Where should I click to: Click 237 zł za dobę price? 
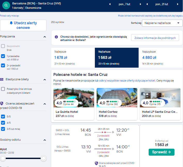tap(65, 116)
